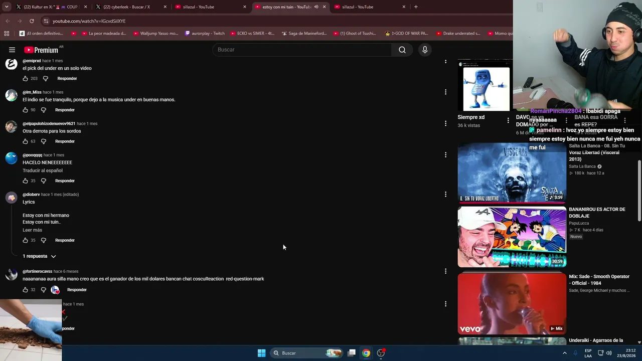Show hidden icons in the system tray
This screenshot has height=361, width=642.
coord(565,353)
